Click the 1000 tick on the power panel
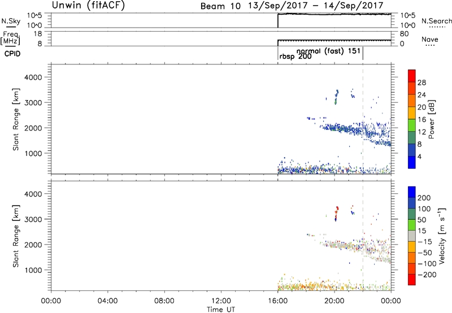This screenshot has height=313, width=452. click(x=34, y=153)
